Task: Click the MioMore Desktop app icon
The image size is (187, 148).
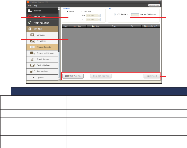Action: tap(28, 2)
